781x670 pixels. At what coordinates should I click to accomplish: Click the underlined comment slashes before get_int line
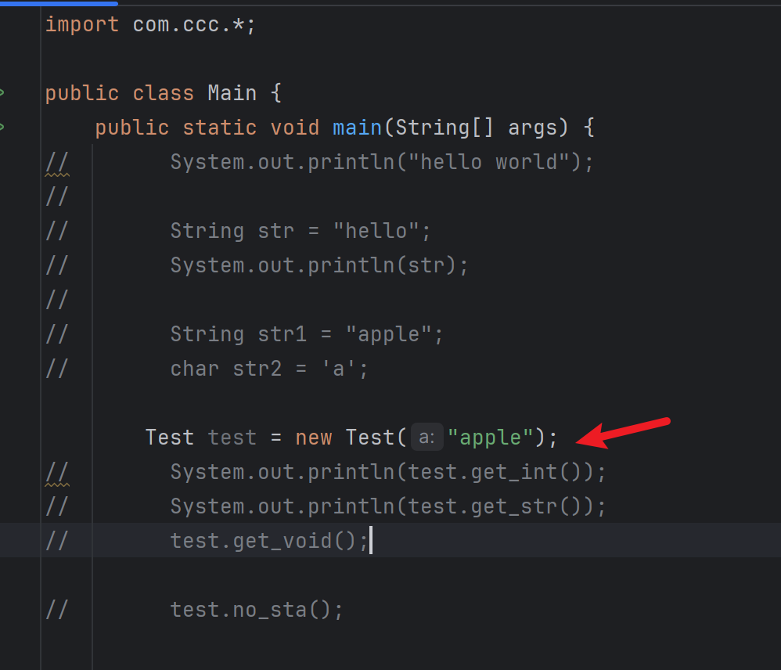click(56, 472)
